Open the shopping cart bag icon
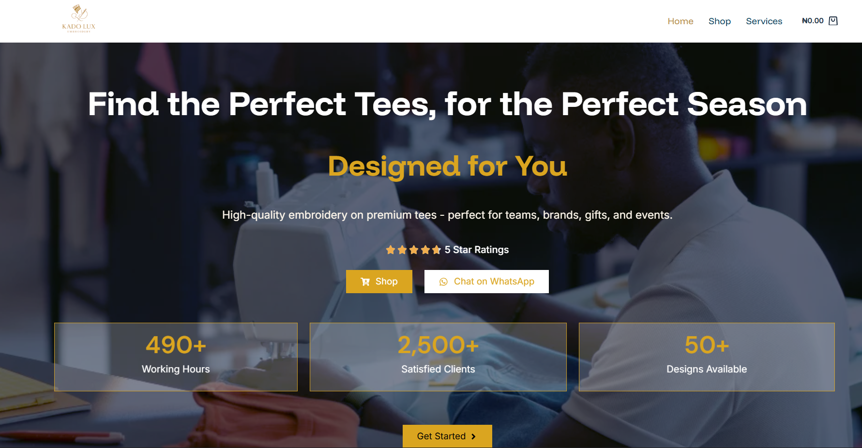This screenshot has width=862, height=448. coord(833,21)
